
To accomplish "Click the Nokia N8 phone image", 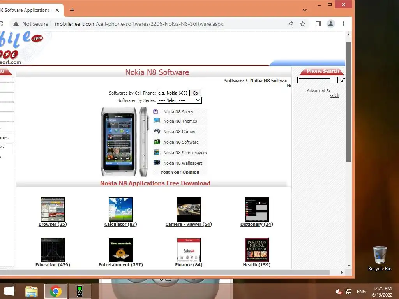I will coord(125,142).
